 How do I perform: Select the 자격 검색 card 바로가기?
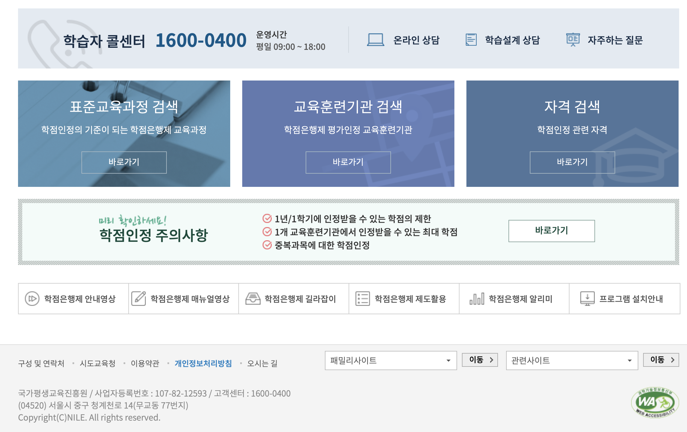click(572, 162)
